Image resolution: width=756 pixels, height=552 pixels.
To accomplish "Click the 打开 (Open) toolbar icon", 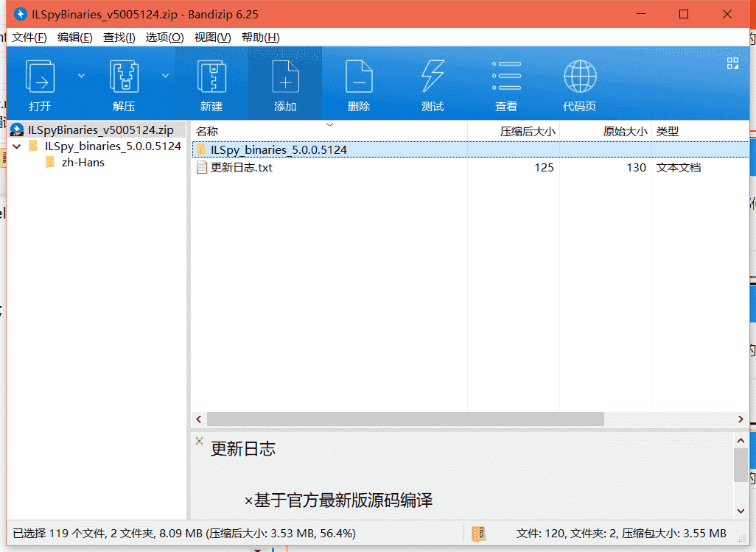I will tap(40, 77).
